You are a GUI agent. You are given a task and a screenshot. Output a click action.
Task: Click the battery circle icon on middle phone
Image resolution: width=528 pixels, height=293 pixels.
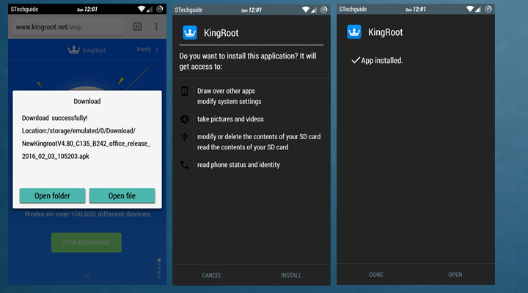pyautogui.click(x=324, y=10)
